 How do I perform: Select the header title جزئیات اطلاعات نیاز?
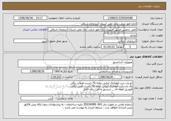[149, 6]
